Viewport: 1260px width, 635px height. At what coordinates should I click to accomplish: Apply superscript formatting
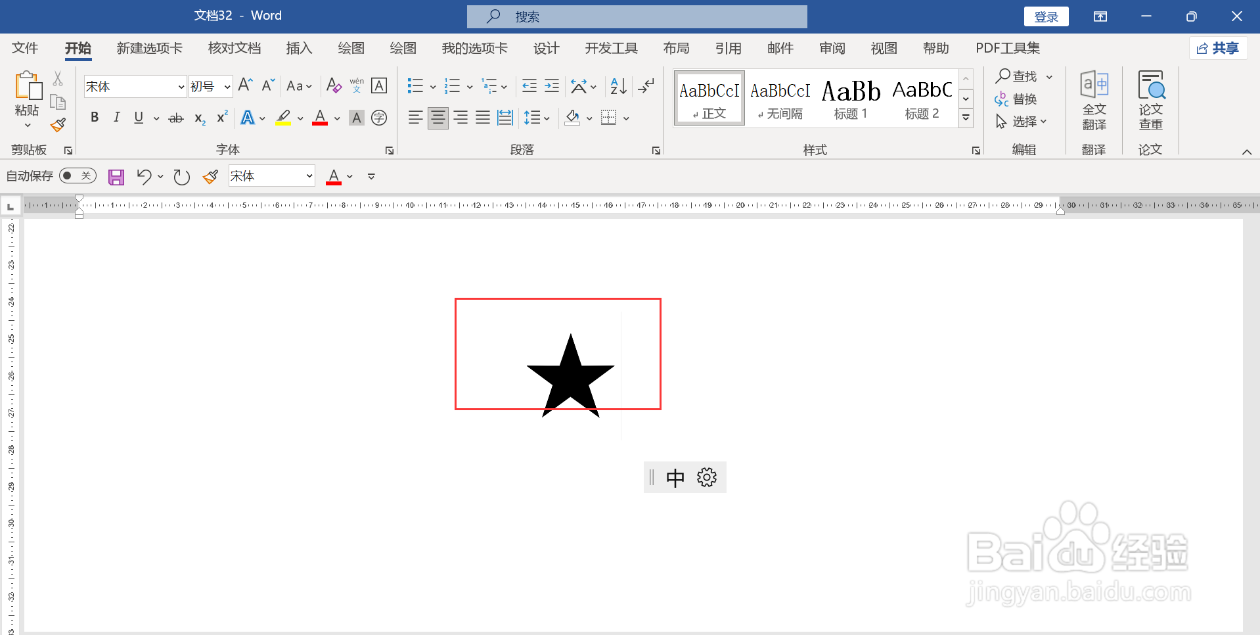coord(222,117)
